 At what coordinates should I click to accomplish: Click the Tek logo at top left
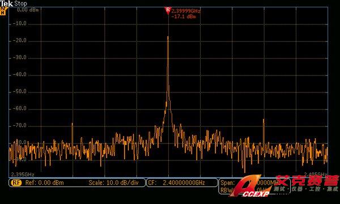[x=6, y=3]
